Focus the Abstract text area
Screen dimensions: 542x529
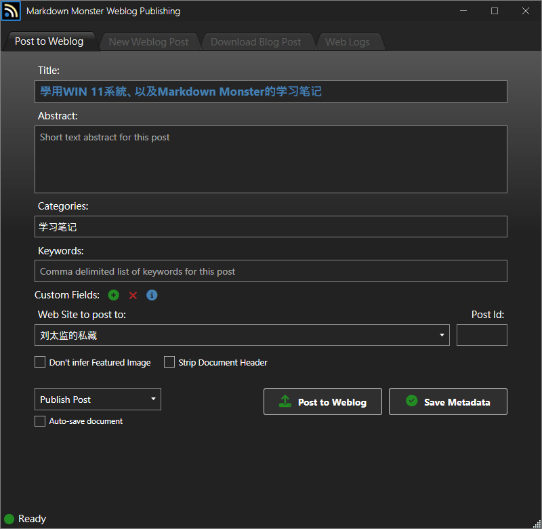[271, 159]
